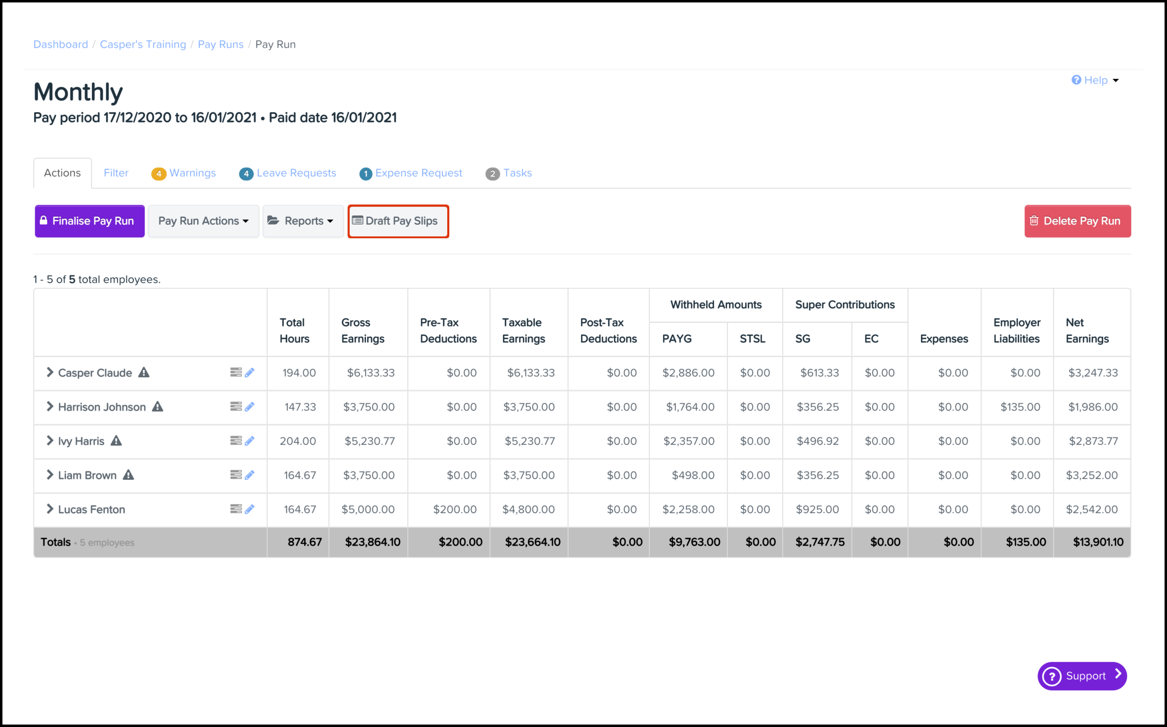Click the pencil edit icon for Casper Claude
The width and height of the screenshot is (1167, 727).
(x=250, y=372)
